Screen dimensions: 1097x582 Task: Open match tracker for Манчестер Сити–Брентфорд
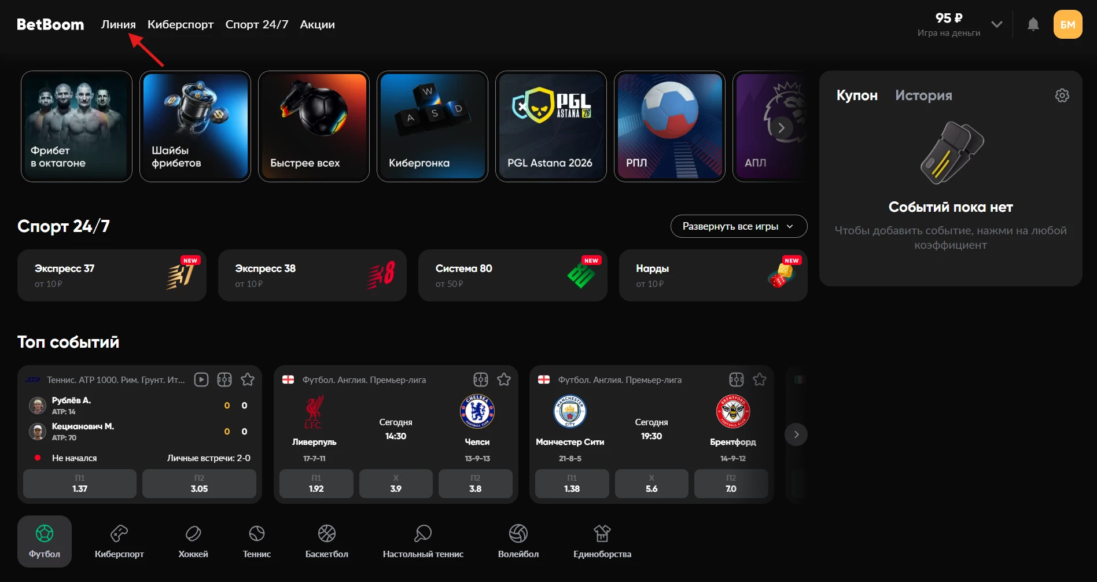pos(737,380)
